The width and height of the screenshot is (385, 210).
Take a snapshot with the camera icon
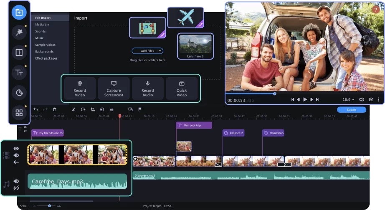click(371, 100)
